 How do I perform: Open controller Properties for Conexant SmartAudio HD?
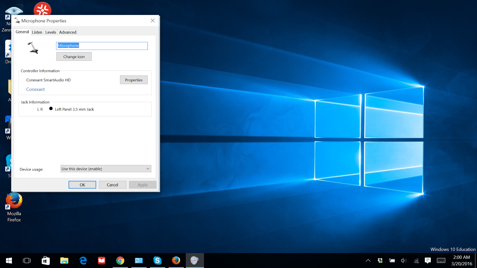(134, 80)
